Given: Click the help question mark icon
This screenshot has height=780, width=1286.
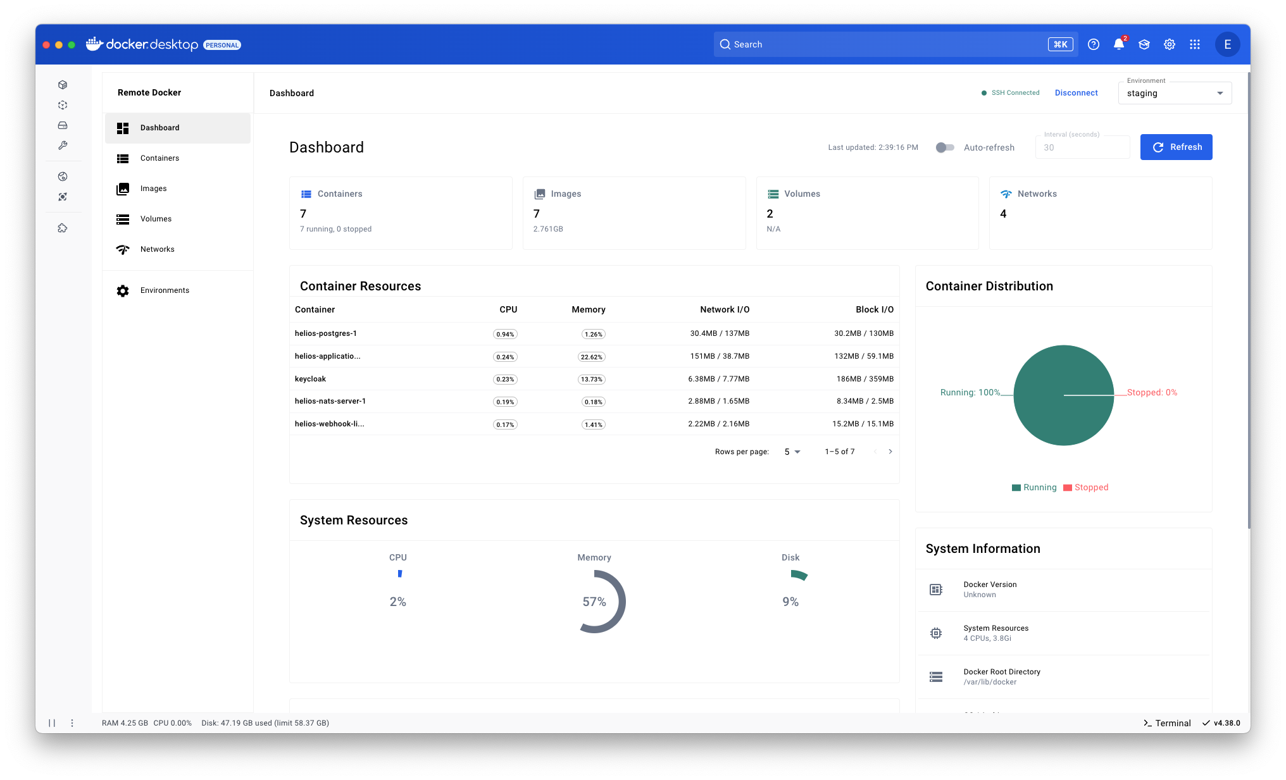Looking at the screenshot, I should pos(1093,44).
